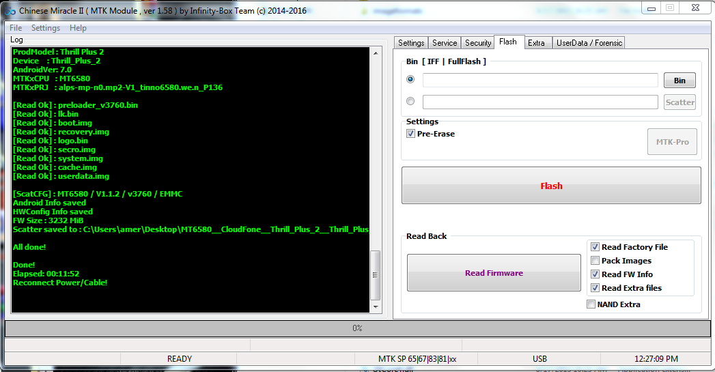Click the 'Reconnect Power/Cable!' log line
This screenshot has width=715, height=372.
coord(60,283)
